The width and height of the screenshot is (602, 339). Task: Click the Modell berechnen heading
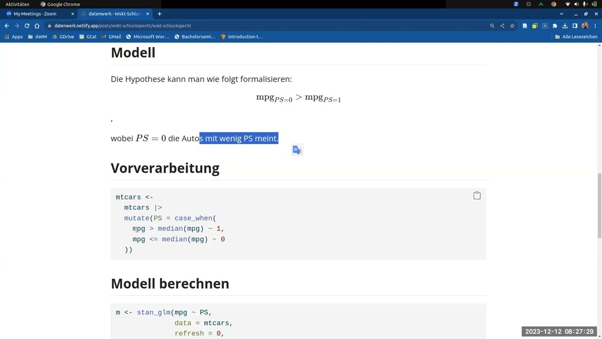point(170,284)
